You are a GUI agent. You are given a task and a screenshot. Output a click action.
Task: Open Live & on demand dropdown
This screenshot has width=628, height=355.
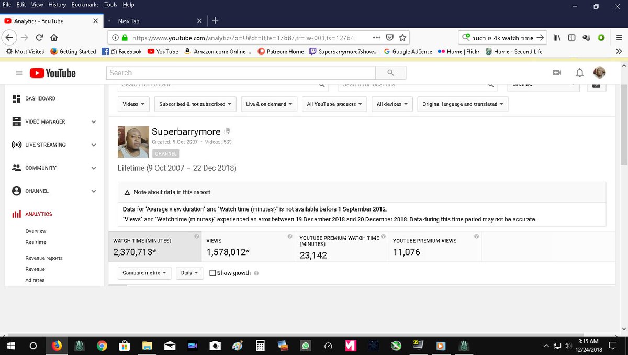(269, 104)
